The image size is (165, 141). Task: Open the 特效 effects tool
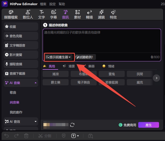tap(113, 15)
